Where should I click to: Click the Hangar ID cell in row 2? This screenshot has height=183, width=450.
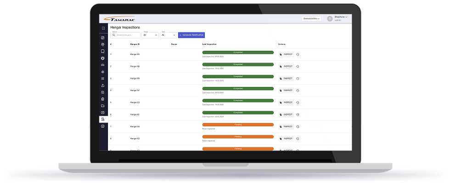pos(135,66)
